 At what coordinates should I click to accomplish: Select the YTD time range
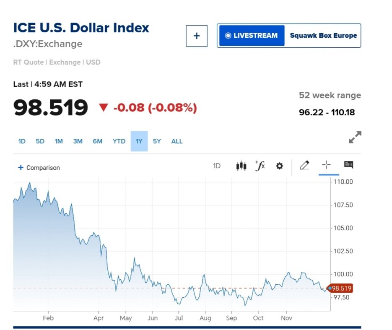point(119,141)
